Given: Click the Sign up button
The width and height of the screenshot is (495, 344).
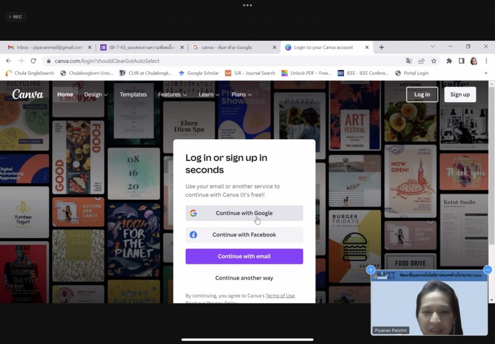Looking at the screenshot, I should point(460,95).
